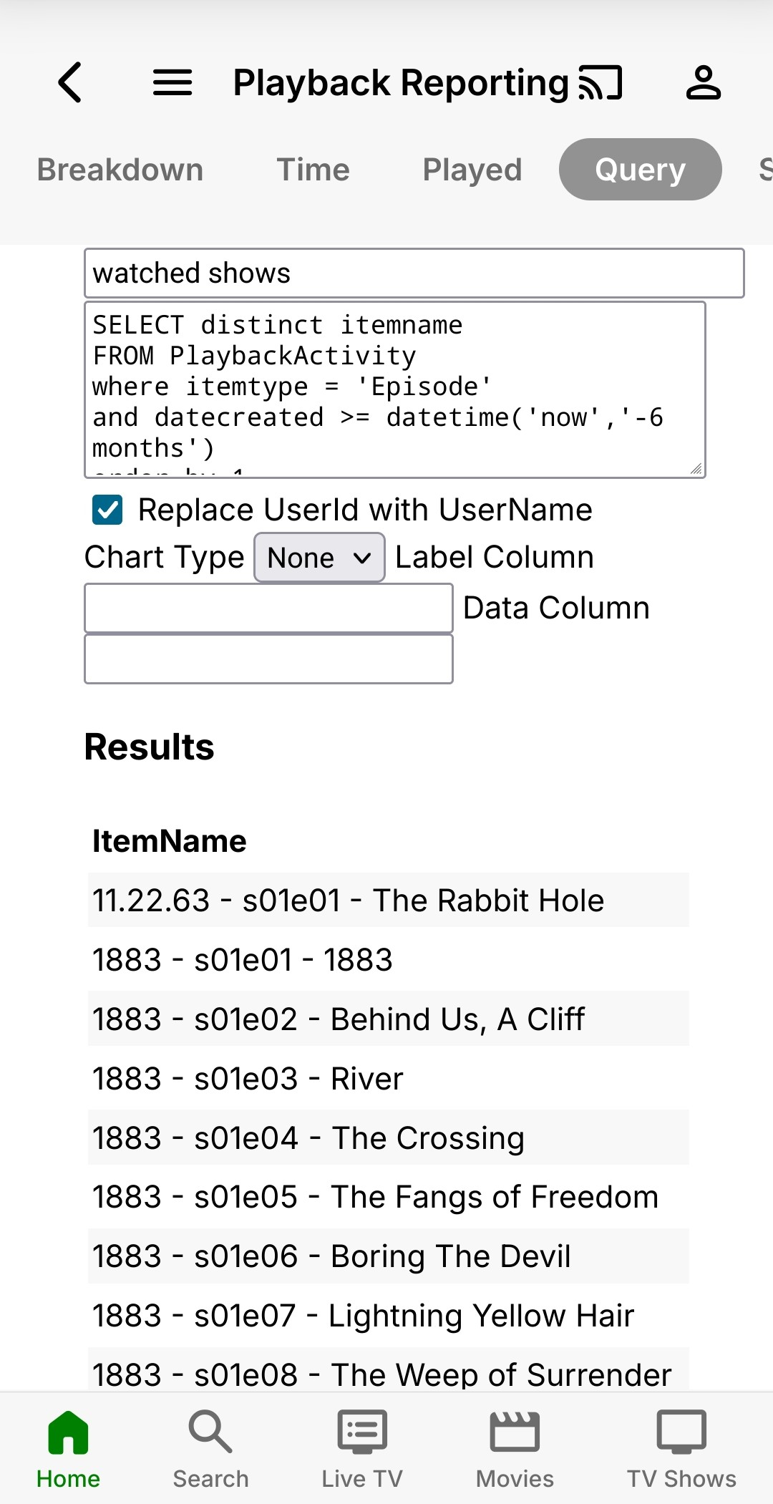The height and width of the screenshot is (1504, 773).
Task: Click the query name field 'watched shows'
Action: (414, 273)
